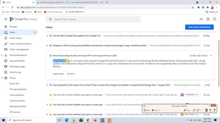Click the taskbar search box
Image resolution: width=220 pixels, height=123 pixels.
pos(31,120)
